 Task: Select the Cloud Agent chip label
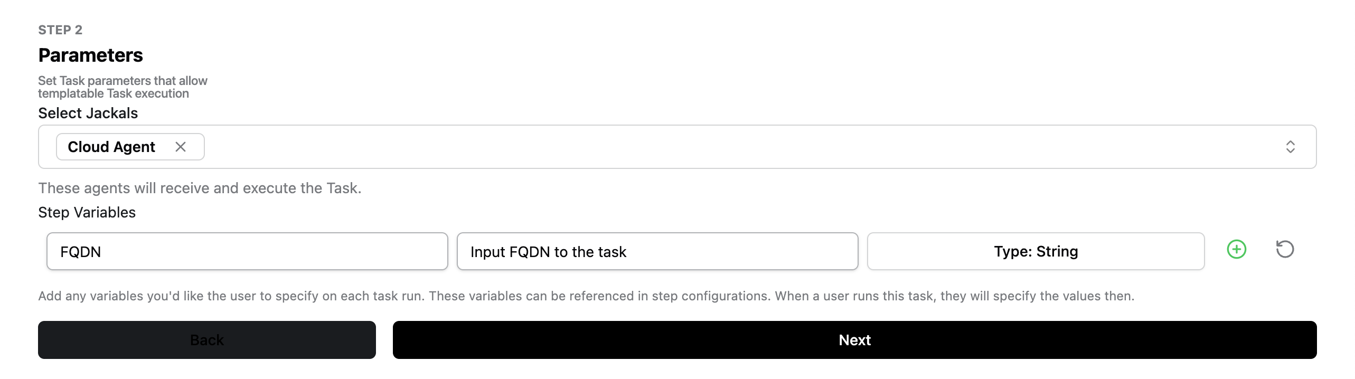point(111,147)
